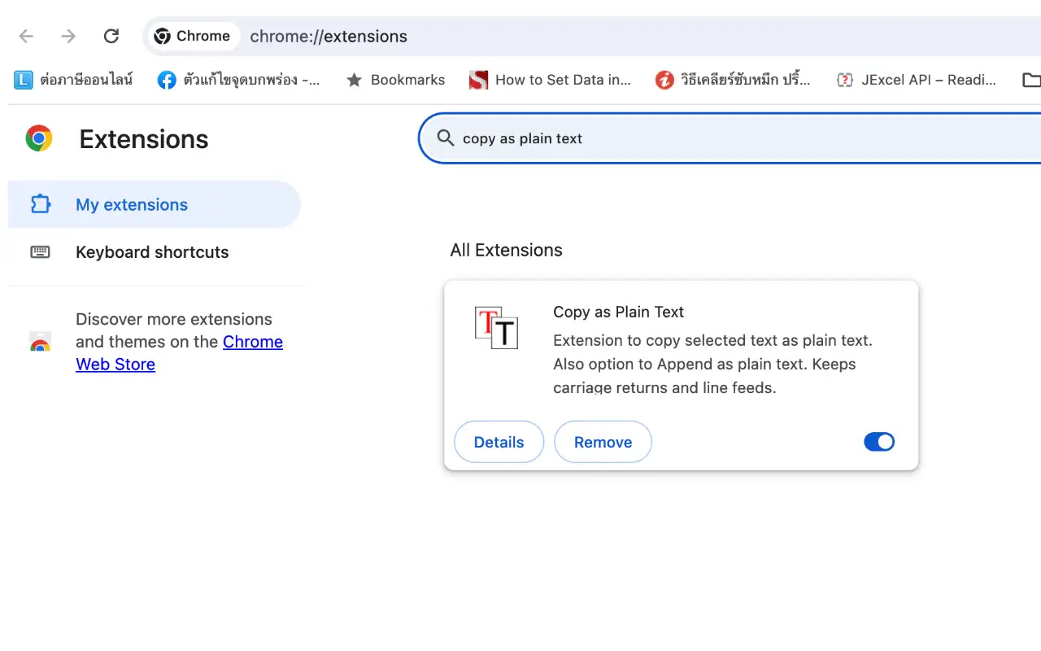
Task: Open the bookmarks folder icon
Action: [x=1031, y=80]
